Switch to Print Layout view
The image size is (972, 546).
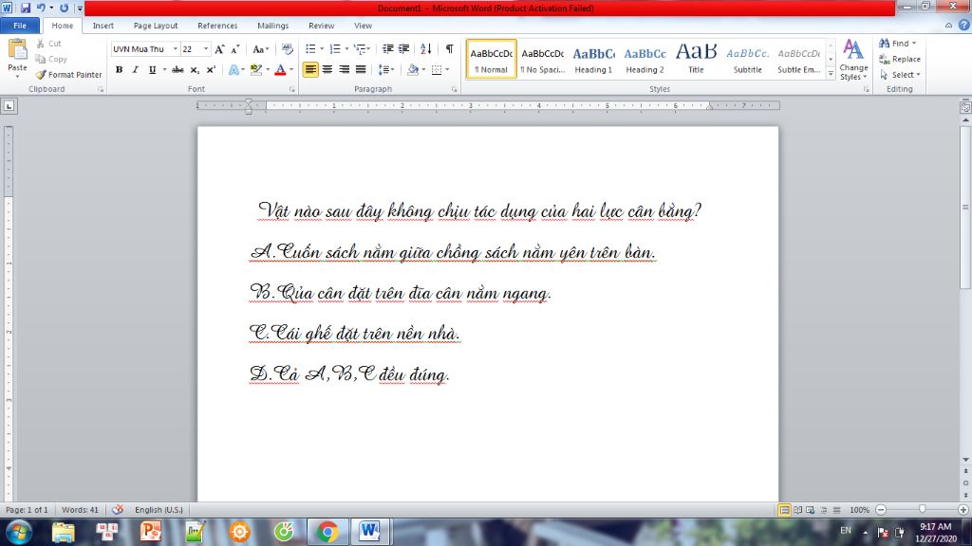784,510
